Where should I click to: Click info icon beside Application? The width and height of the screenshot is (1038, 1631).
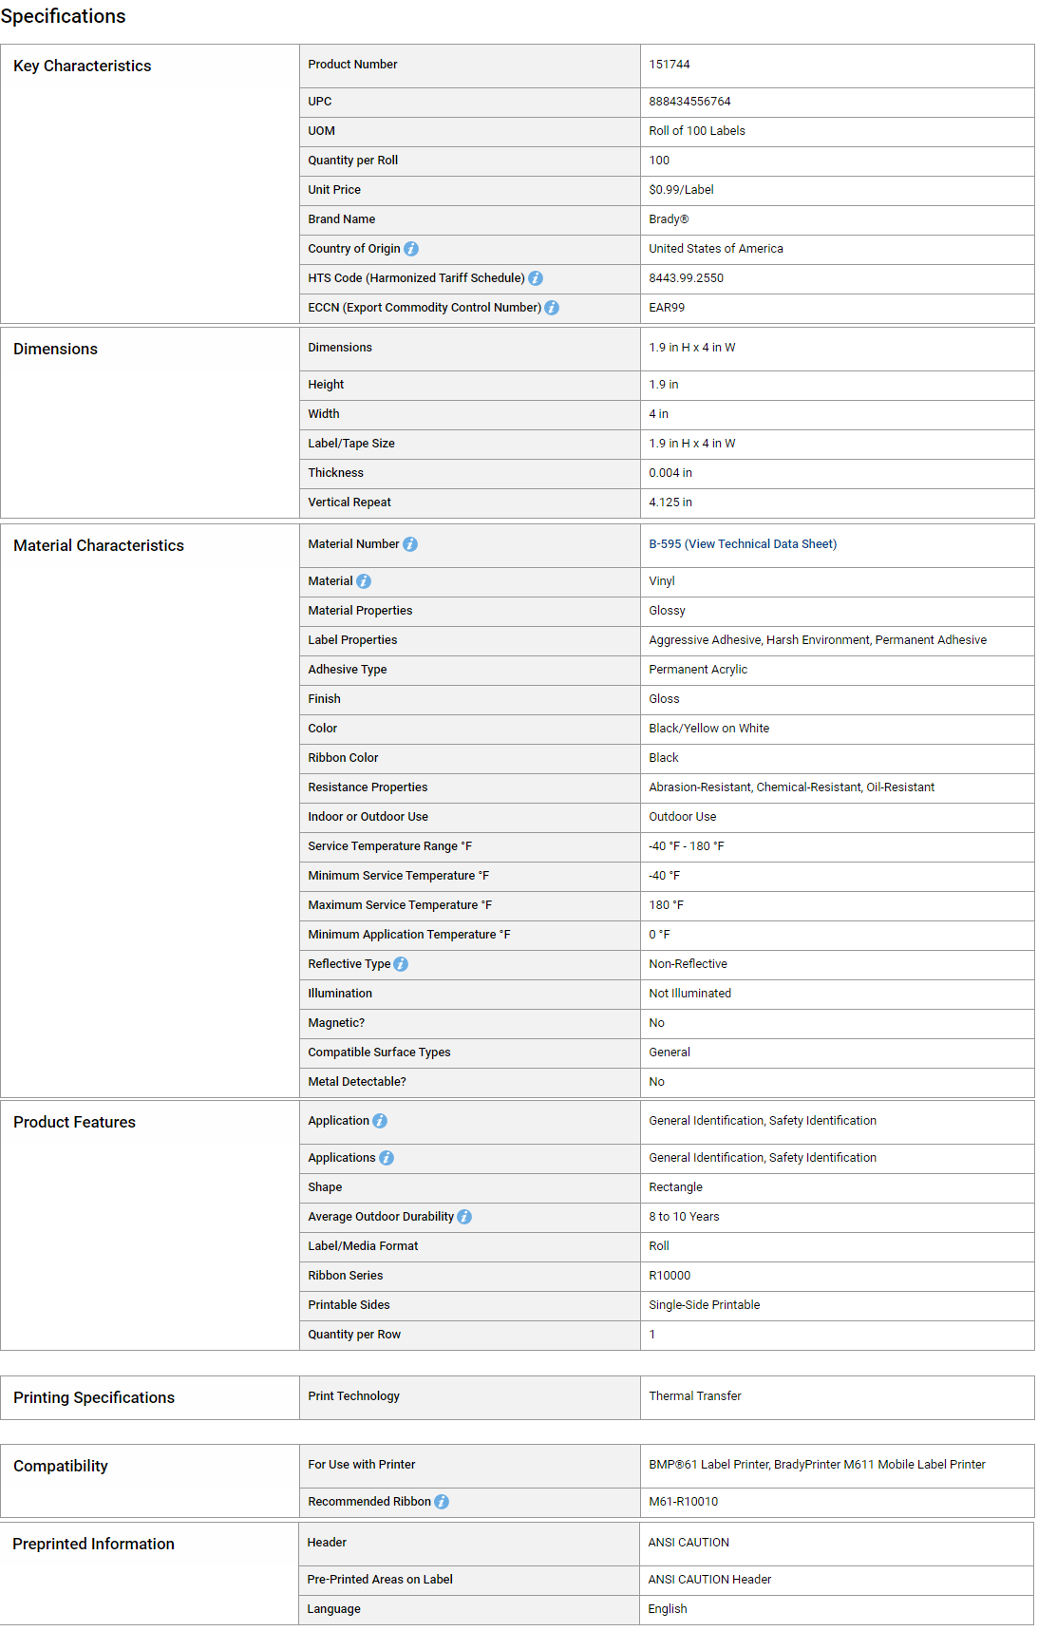click(x=380, y=1121)
